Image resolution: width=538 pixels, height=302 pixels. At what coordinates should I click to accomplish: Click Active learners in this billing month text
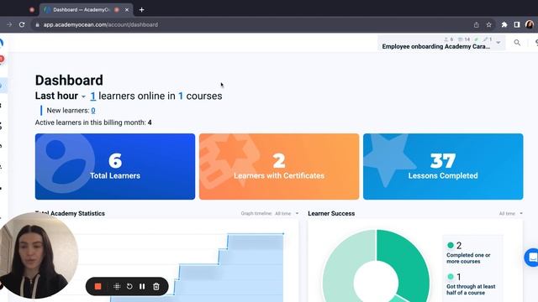[x=93, y=122]
